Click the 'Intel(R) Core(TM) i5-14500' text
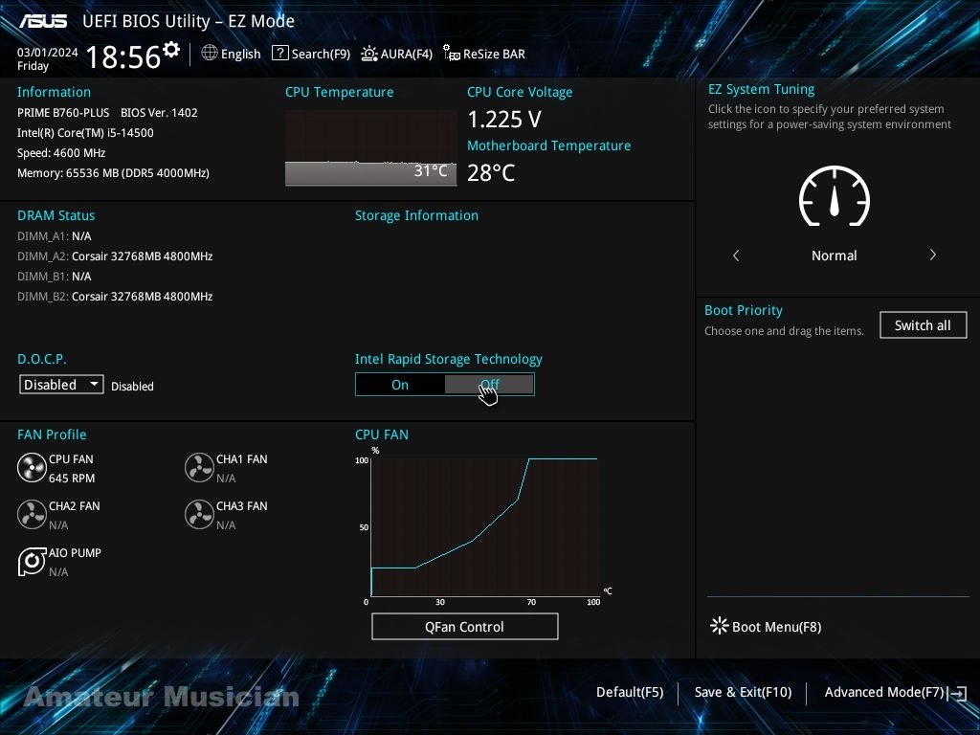980x735 pixels. point(85,132)
